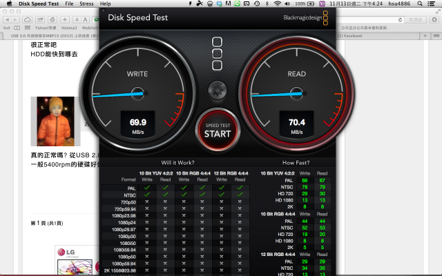Image resolution: width=442 pixels, height=276 pixels.
Task: Click the WRITE gauge dial
Action: (x=137, y=94)
